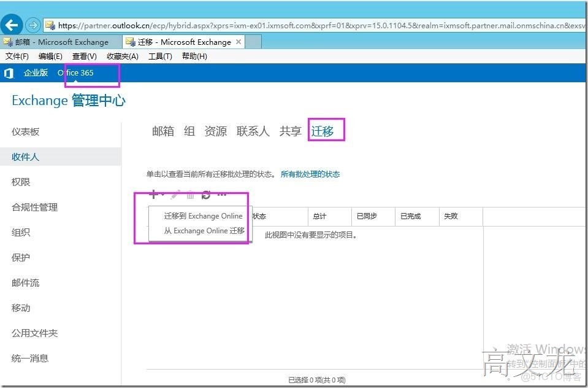
Task: Click the Office logo icon top-left
Action: point(8,72)
